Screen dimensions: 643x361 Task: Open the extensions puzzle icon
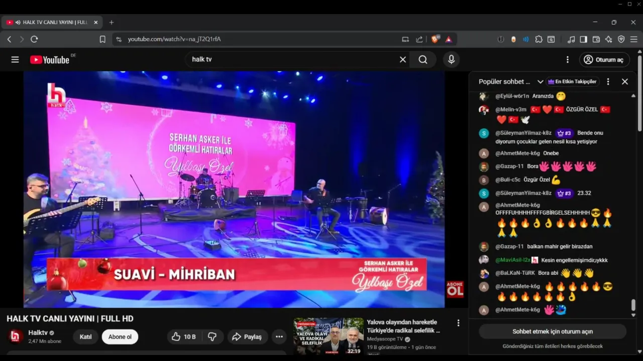point(539,39)
